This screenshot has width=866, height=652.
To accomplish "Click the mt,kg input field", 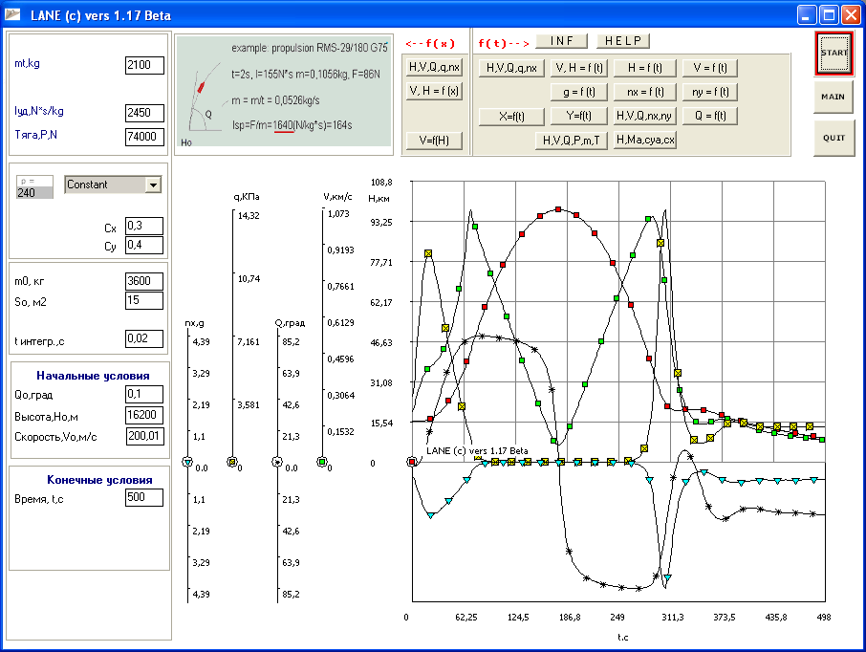I will tap(144, 64).
